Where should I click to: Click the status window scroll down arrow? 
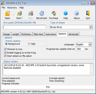91,73
